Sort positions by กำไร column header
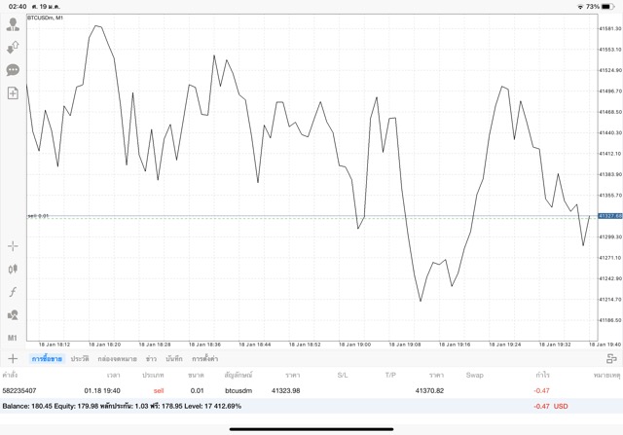The height and width of the screenshot is (435, 623). click(x=542, y=375)
